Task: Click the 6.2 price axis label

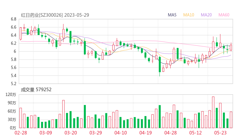Action: [13, 43]
